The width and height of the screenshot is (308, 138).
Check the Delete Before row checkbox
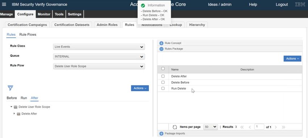(x=163, y=82)
